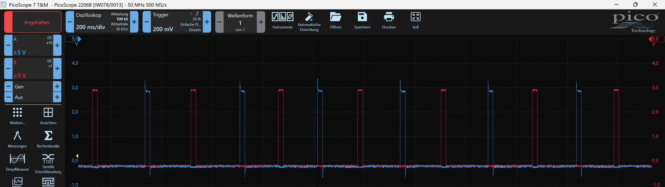The height and width of the screenshot is (187, 665).
Task: Open the Wellenform 1 von 1 navigator
Action: click(240, 22)
